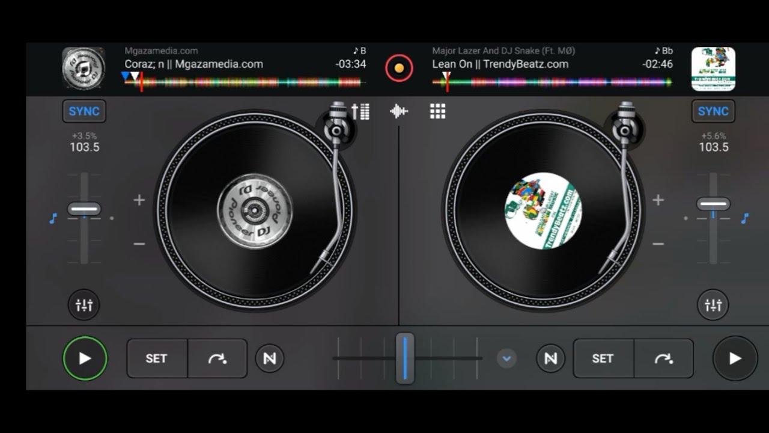Image resolution: width=769 pixels, height=433 pixels.
Task: Click the right deck key Bb indicator
Action: tap(664, 51)
